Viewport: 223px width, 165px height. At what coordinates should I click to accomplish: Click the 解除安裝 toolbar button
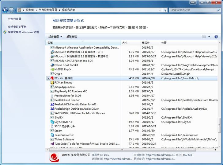click(x=72, y=37)
